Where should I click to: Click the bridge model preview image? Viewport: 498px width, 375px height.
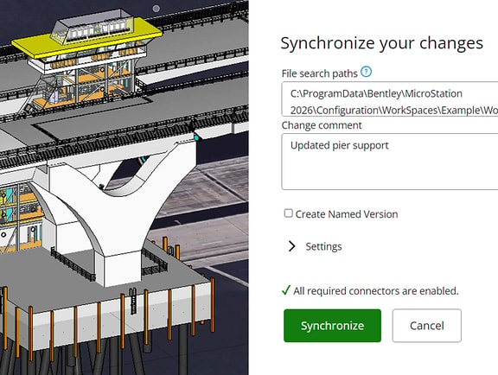pos(124,187)
